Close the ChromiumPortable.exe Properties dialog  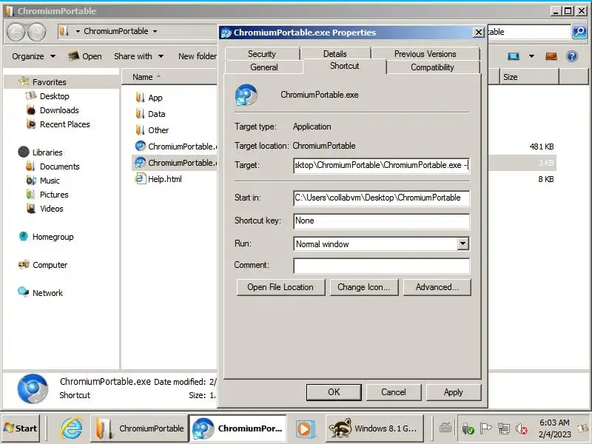(478, 33)
